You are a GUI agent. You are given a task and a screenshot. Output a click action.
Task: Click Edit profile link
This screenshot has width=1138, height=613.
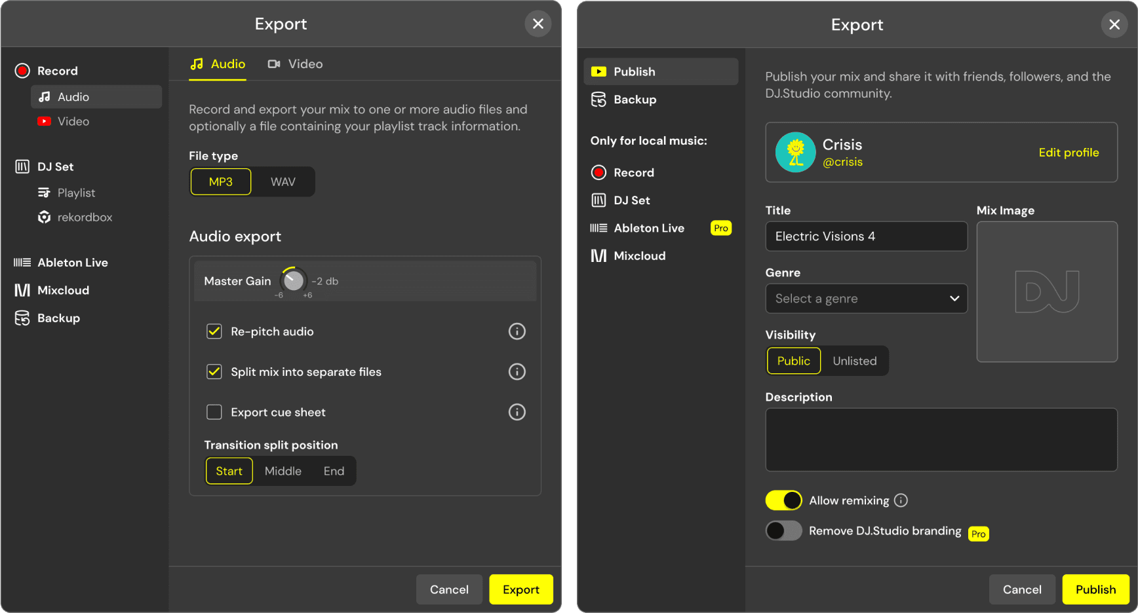coord(1069,153)
